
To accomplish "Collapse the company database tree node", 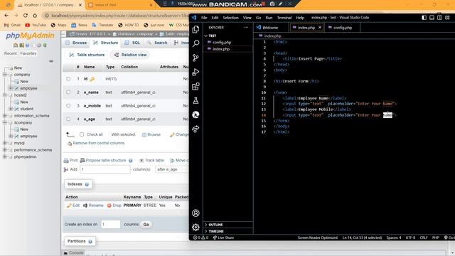I will tap(5, 75).
